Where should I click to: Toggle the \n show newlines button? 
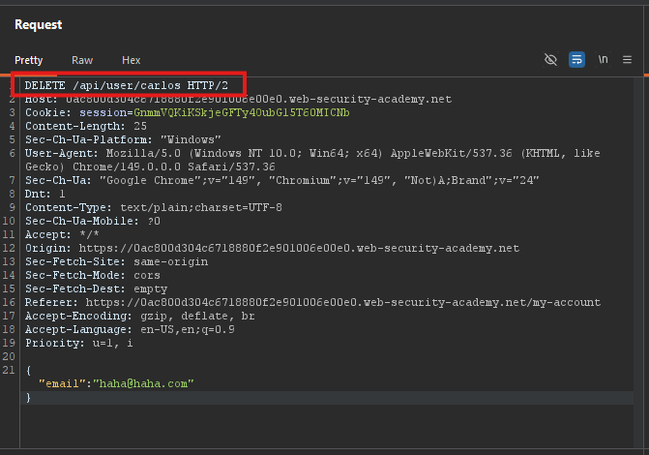pyautogui.click(x=603, y=60)
